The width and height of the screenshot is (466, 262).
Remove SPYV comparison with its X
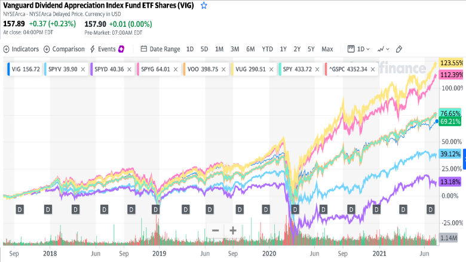click(83, 69)
